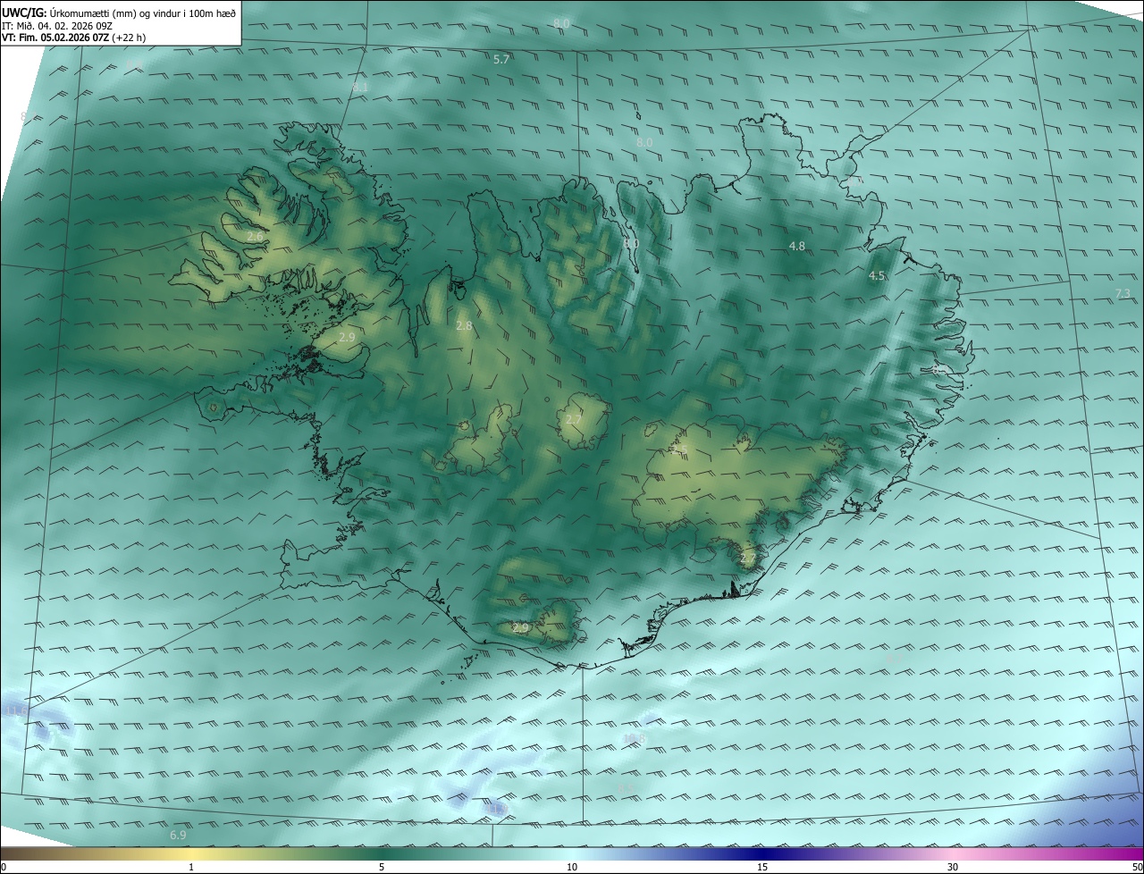
Task: Click the 10 tick label on the color scale
Action: coord(572,867)
